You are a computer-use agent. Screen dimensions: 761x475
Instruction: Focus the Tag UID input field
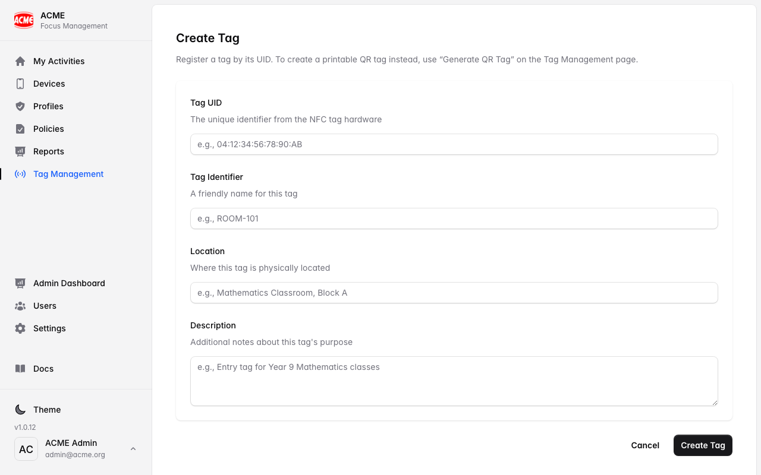pyautogui.click(x=454, y=144)
